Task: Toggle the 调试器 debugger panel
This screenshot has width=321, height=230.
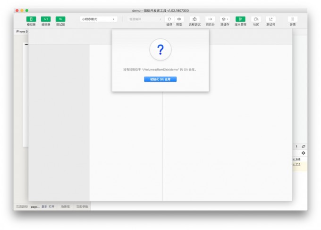Action: click(60, 19)
